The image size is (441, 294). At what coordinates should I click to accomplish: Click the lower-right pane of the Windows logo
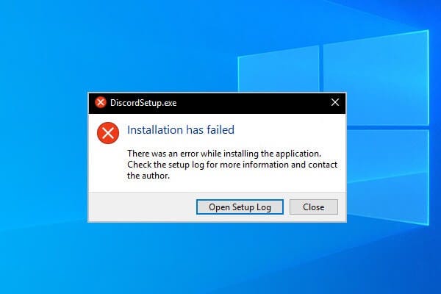[x=388, y=177]
